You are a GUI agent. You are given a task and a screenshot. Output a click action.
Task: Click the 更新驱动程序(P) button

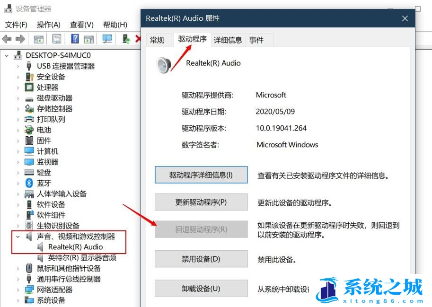201,202
